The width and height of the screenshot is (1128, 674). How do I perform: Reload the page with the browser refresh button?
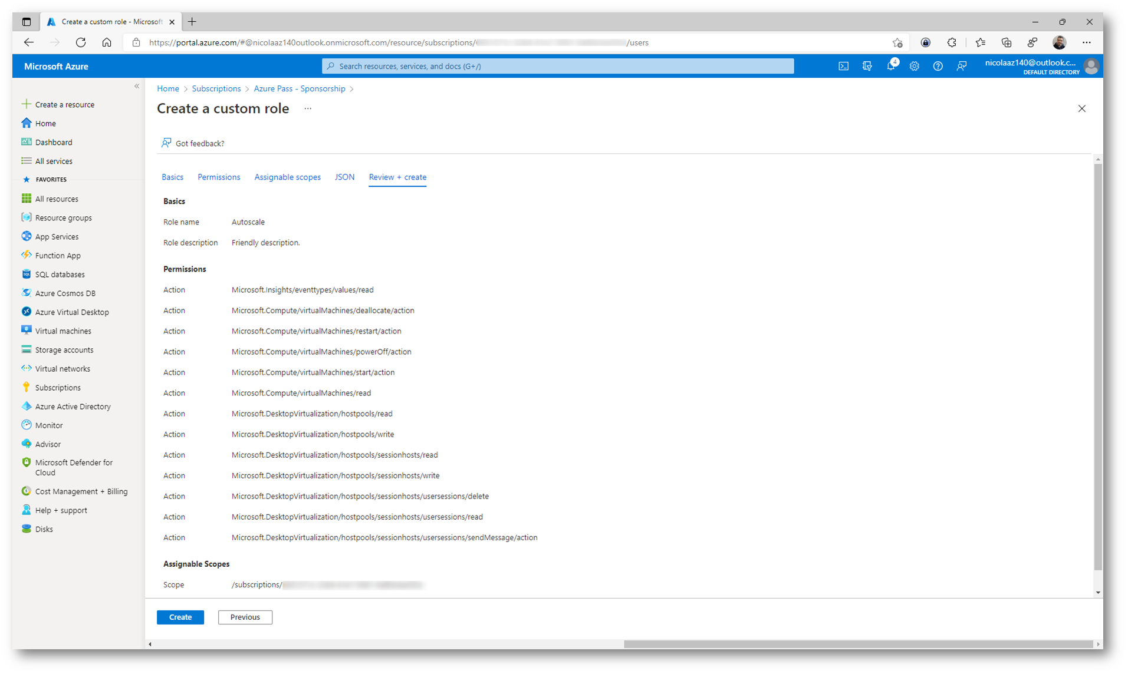81,42
